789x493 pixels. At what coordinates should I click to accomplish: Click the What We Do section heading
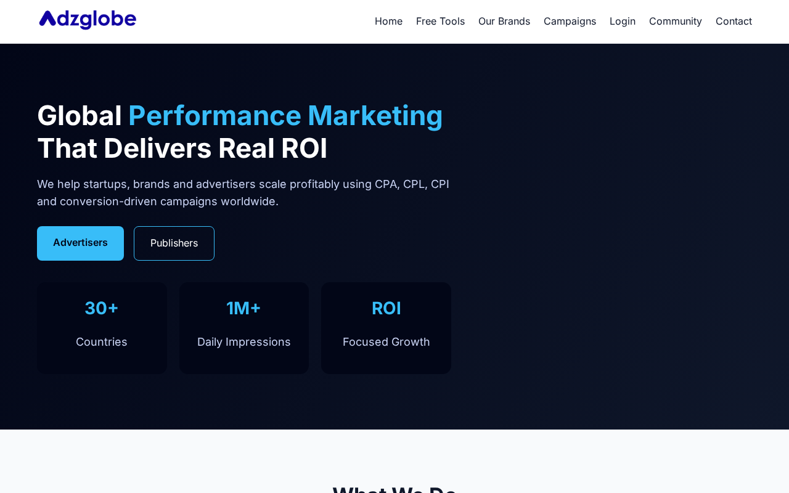(394, 489)
